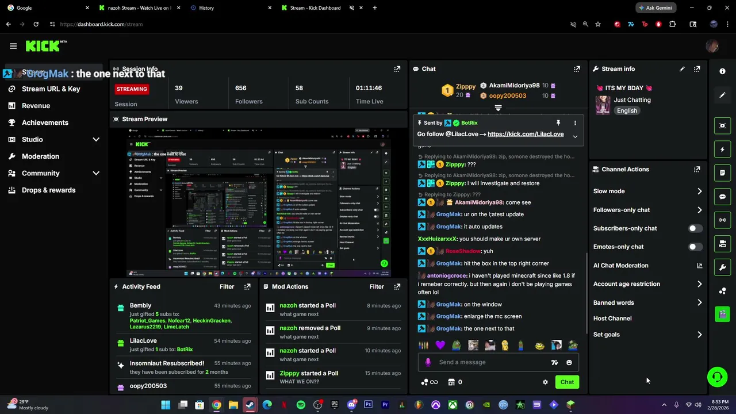Switch to the Google browser tab
The image size is (736, 414).
click(x=47, y=8)
